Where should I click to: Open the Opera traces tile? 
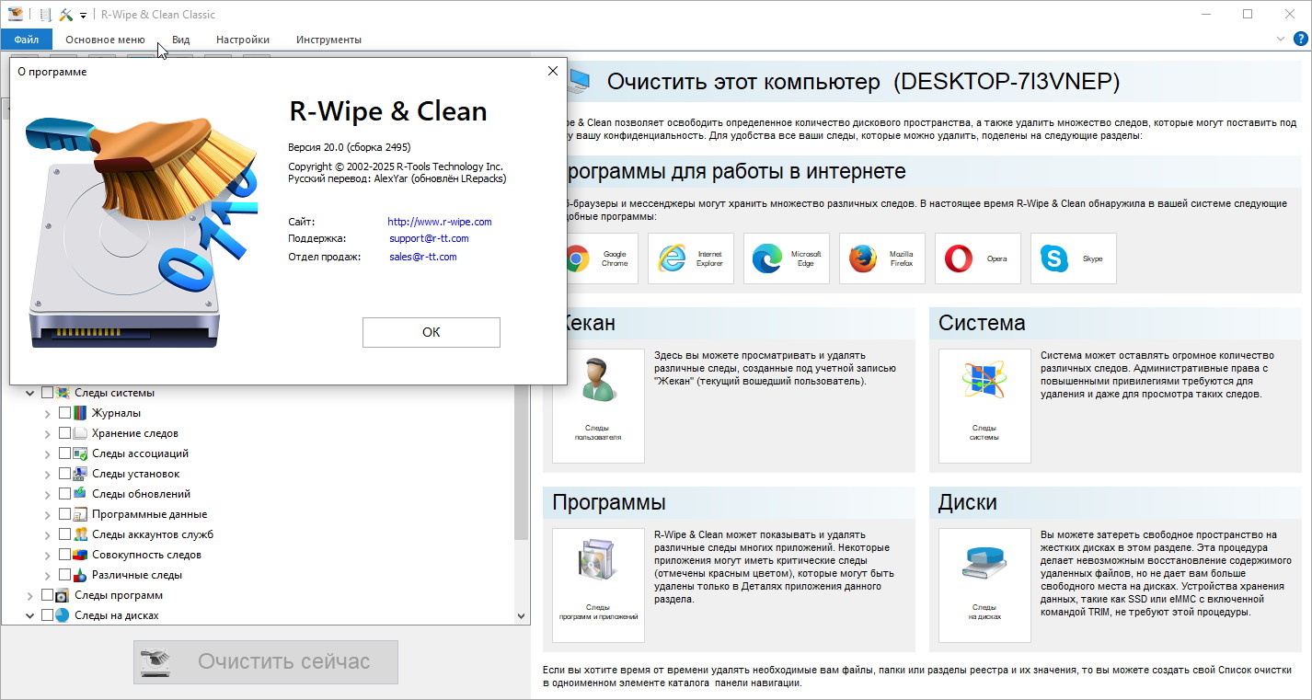[x=977, y=258]
